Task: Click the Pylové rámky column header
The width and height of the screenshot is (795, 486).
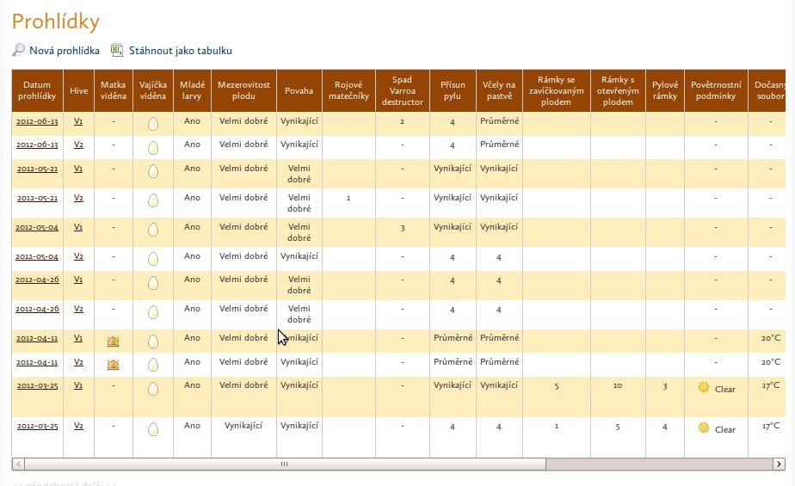Action: pos(665,90)
